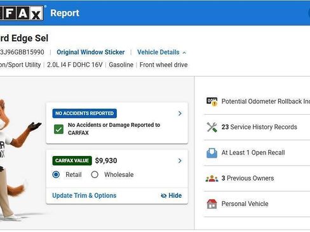The image size is (310, 232).
Task: Click the green checkmark icon
Action: (x=58, y=129)
